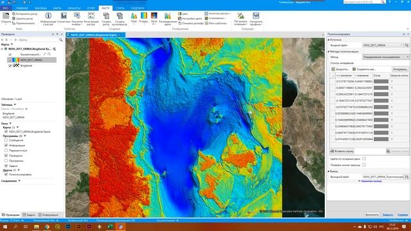
Task: Click Закрыть link in polygonize panel
Action: coord(388,215)
